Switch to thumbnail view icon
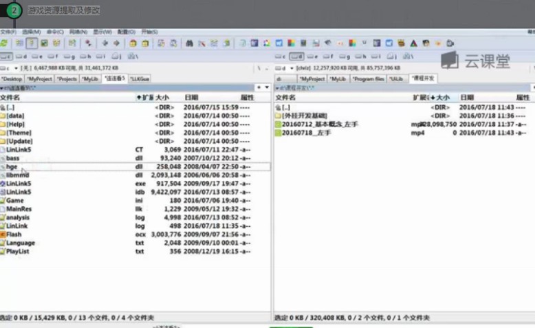This screenshot has width=535, height=328. pos(44,43)
